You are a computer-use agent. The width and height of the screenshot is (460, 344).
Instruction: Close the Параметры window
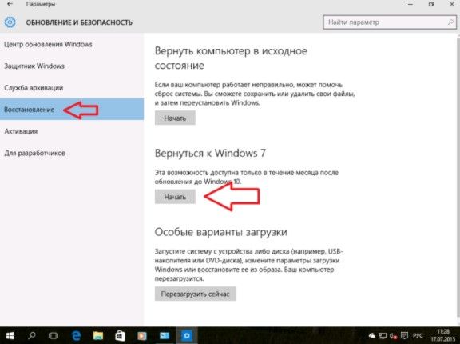click(x=452, y=4)
